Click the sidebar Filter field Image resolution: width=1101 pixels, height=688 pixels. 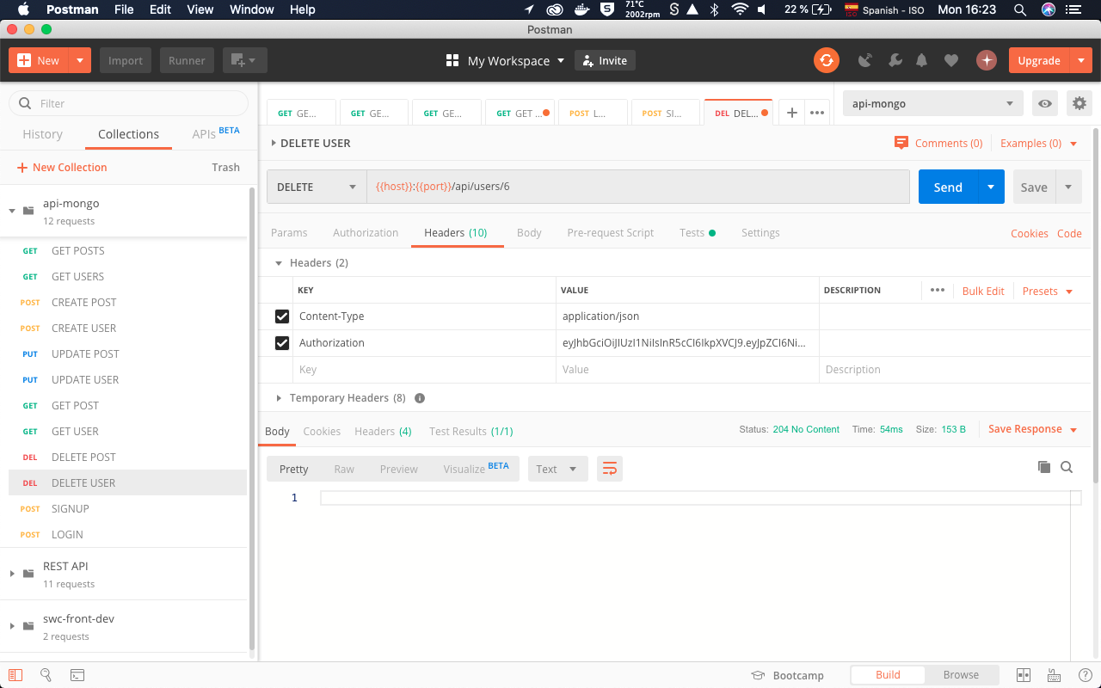coord(128,103)
